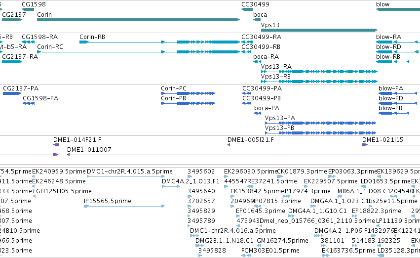Click the CK01879.3prime EST label

click(x=302, y=172)
